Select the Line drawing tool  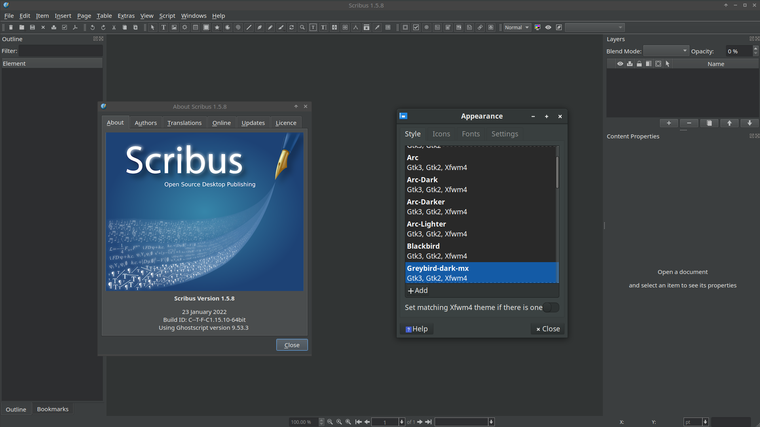click(249, 27)
